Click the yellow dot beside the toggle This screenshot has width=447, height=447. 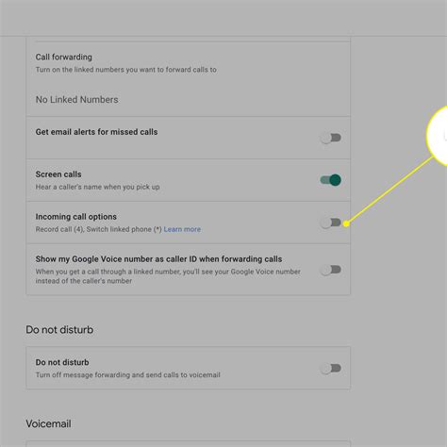(346, 223)
